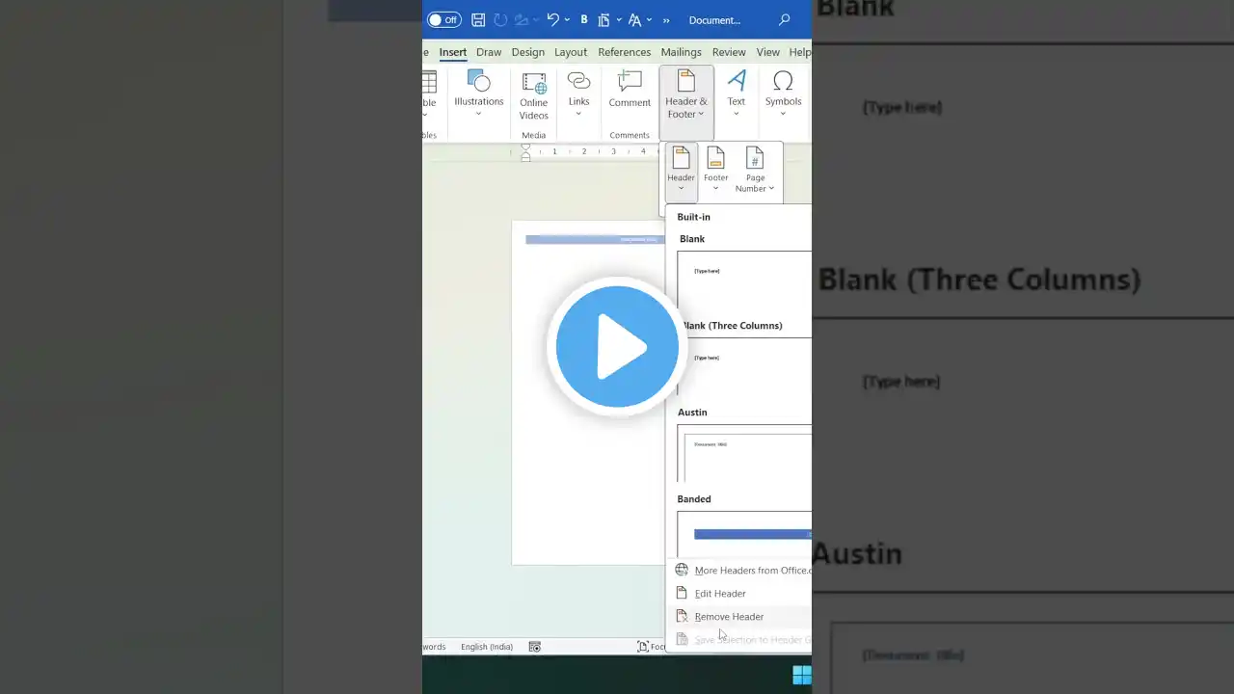Open the Undo history dropdown arrow
1234x694 pixels.
click(566, 20)
